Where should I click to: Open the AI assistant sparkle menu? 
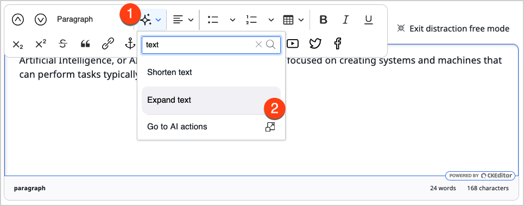pos(146,20)
